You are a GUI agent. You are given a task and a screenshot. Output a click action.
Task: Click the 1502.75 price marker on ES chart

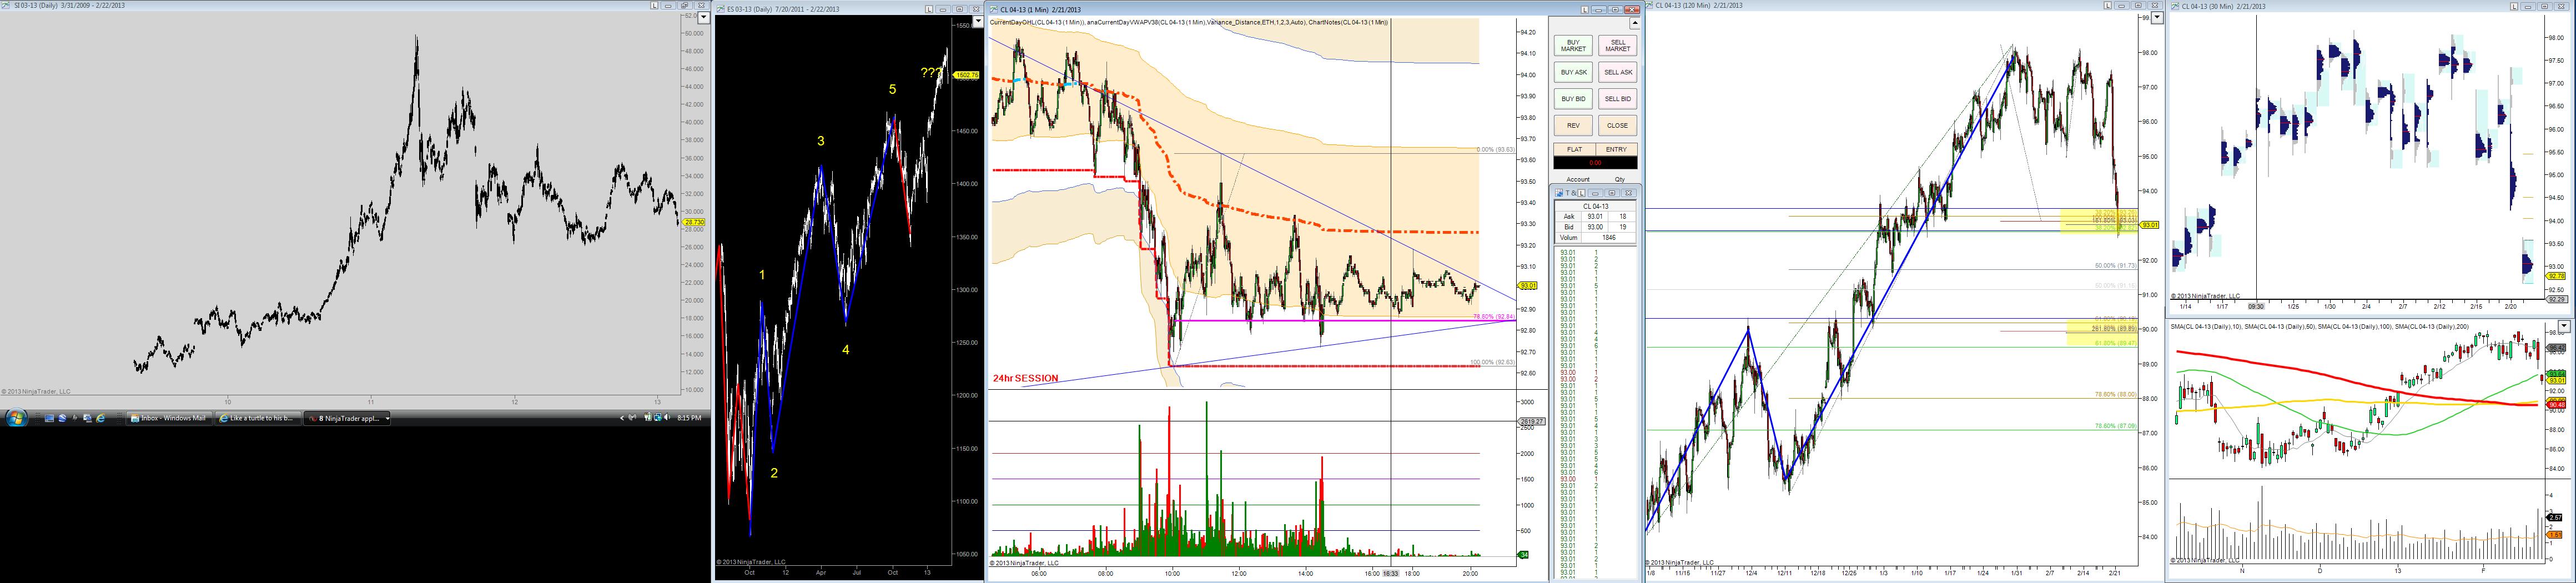click(x=966, y=75)
